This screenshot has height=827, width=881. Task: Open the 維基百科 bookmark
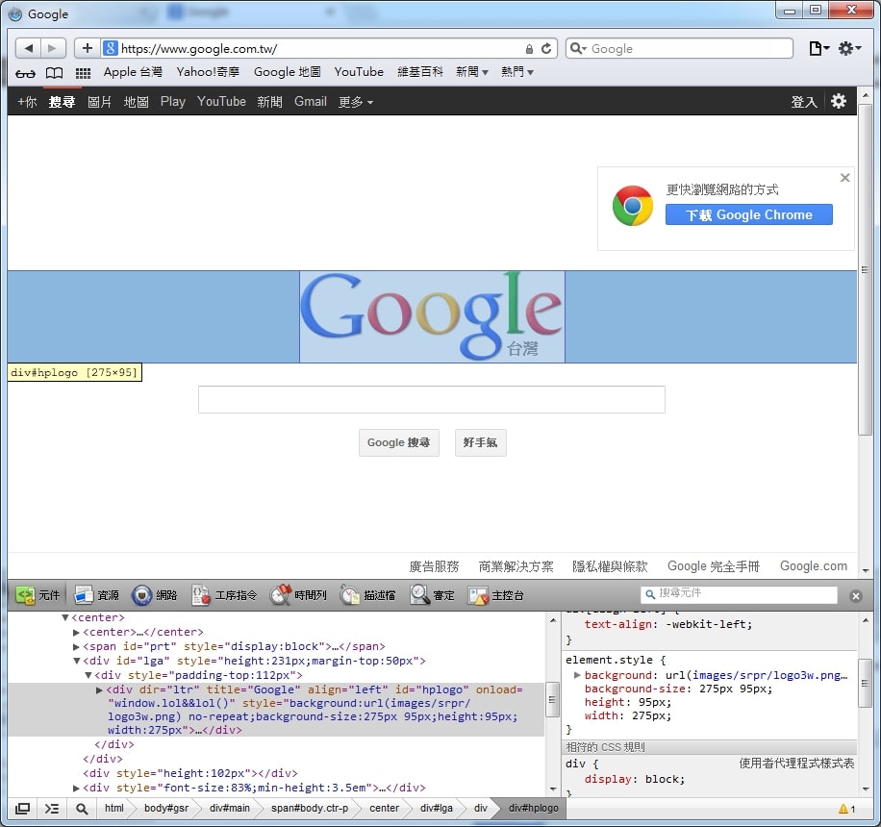click(419, 72)
